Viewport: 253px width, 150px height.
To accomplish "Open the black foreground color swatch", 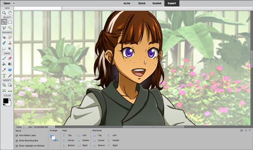I will click(5, 101).
